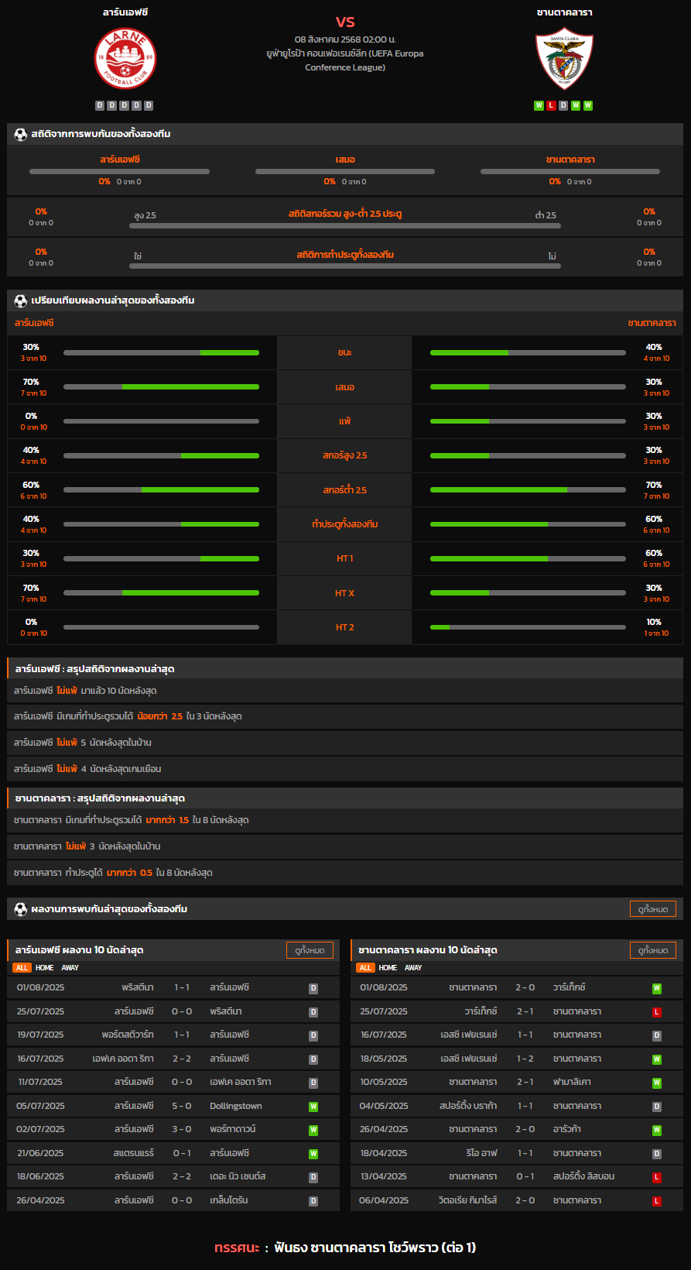Click L result badge for 13/04/2025 Santa Clara match
This screenshot has width=691, height=1270.
(x=657, y=1177)
